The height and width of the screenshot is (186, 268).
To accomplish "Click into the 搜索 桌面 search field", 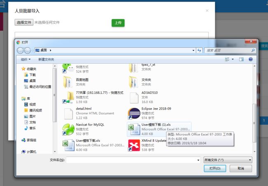I will [228, 51].
